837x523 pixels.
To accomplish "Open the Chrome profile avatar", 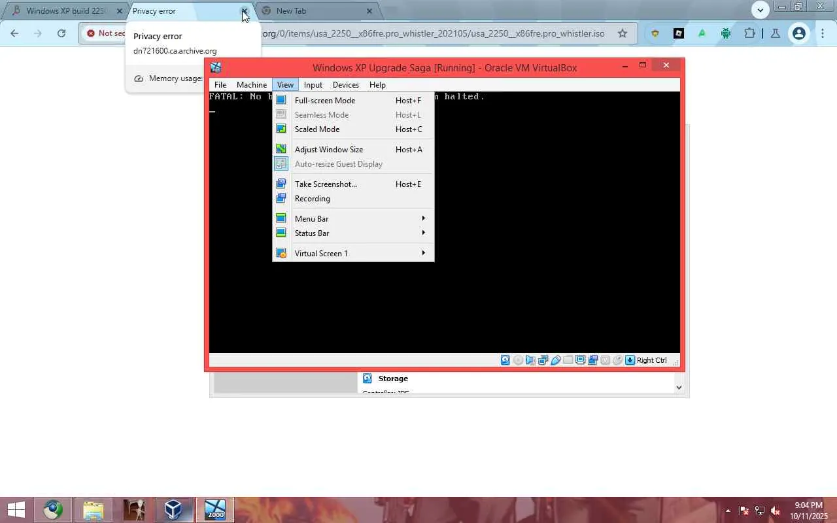I will pyautogui.click(x=798, y=33).
